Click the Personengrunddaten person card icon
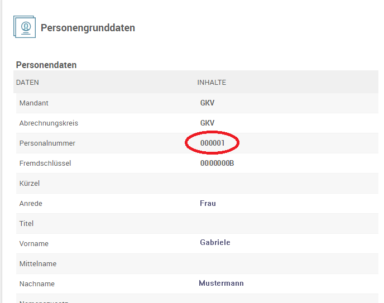This screenshot has height=303, width=384. [x=25, y=27]
